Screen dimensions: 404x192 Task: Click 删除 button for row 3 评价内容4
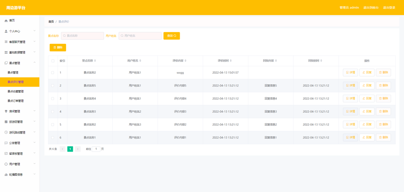(x=384, y=98)
